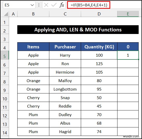142x139 pixels.
Task: Click the Longbottom cell
Action: tap(65, 89)
